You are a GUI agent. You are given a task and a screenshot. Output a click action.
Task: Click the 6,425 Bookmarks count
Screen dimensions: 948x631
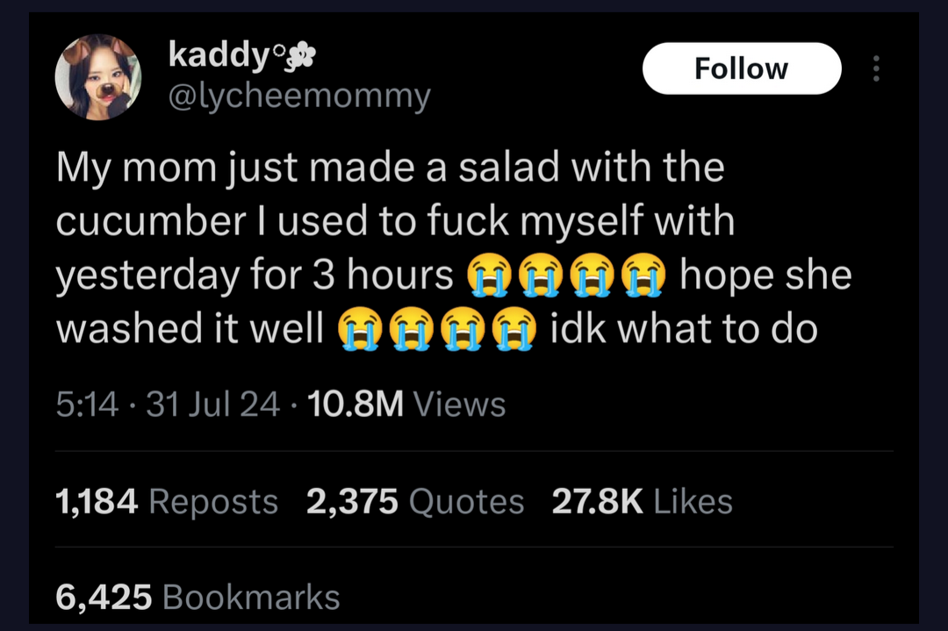(197, 597)
